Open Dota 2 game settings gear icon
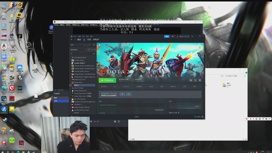The width and height of the screenshot is (272, 153). pyautogui.click(x=191, y=80)
